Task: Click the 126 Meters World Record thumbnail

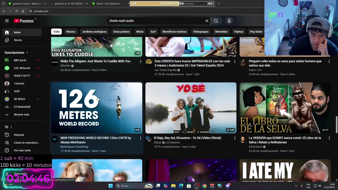Action: coord(97,108)
